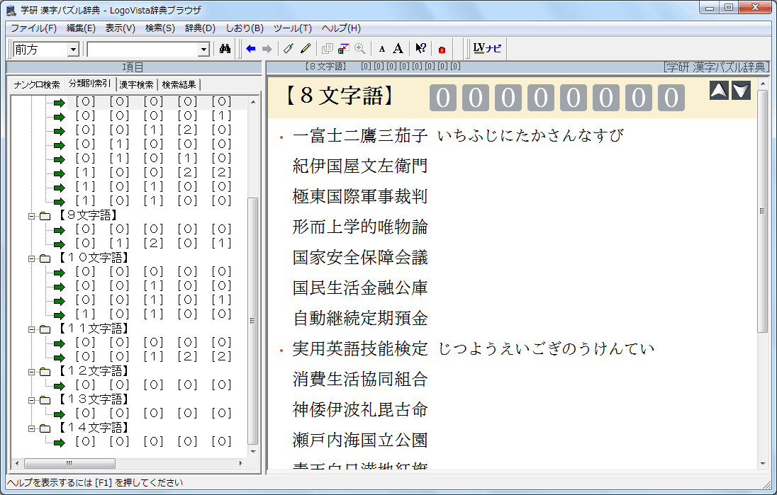Screen dimensions: 777x495
Task: Collapse the 【9文字語】 tree node
Action: point(31,216)
